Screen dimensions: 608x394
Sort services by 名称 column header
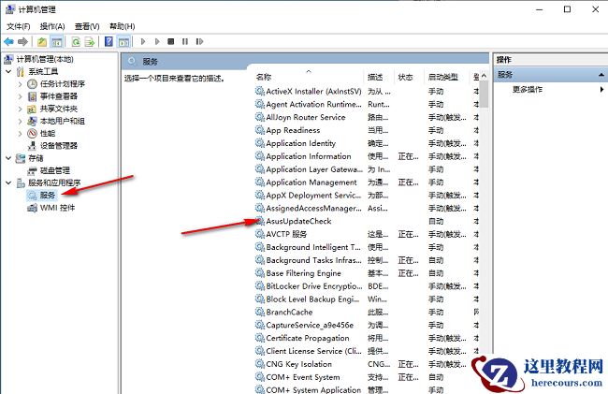coord(309,77)
